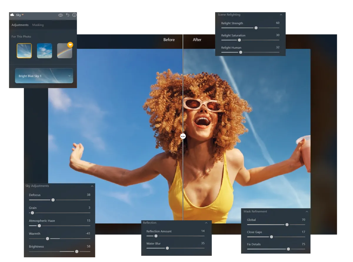This screenshot has width=353, height=262.
Task: Toggle the eye preview in the Sky panel
Action: coord(61,15)
